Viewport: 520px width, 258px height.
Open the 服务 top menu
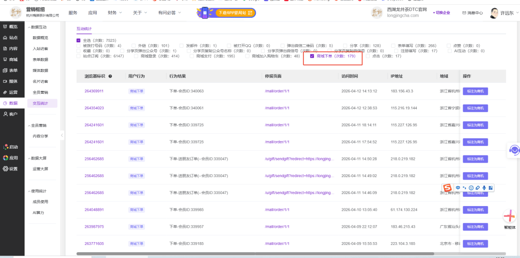click(x=73, y=13)
